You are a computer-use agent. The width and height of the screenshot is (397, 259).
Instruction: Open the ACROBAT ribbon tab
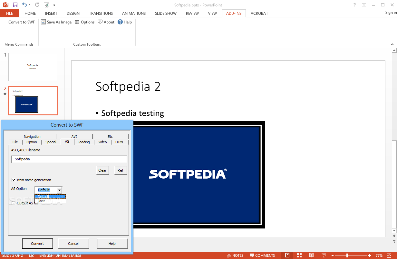tap(259, 13)
